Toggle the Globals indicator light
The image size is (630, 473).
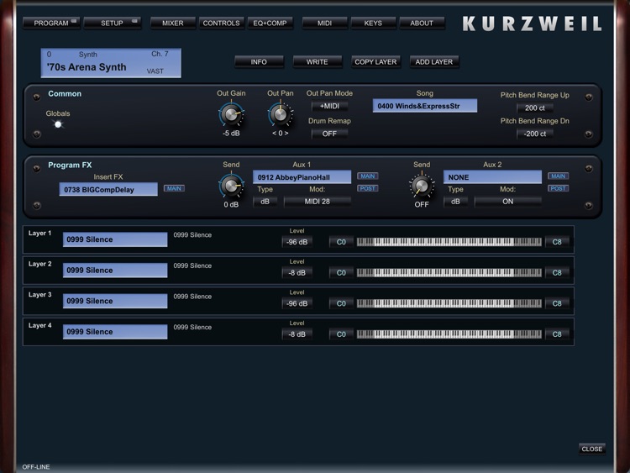coord(58,124)
